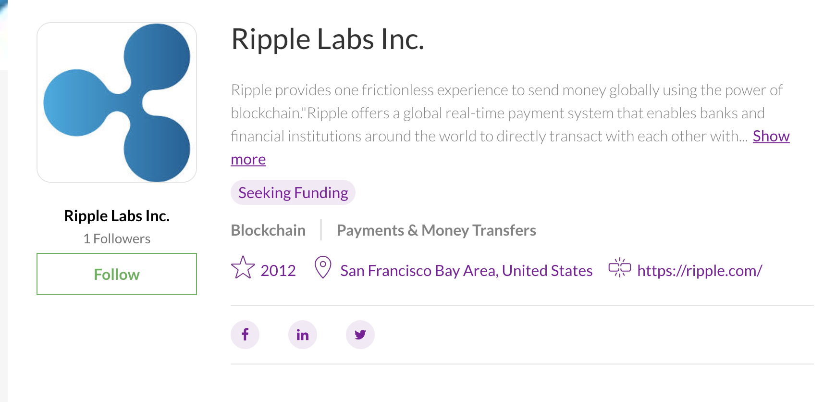Expand description with Show more link
The image size is (836, 402).
pyautogui.click(x=771, y=136)
